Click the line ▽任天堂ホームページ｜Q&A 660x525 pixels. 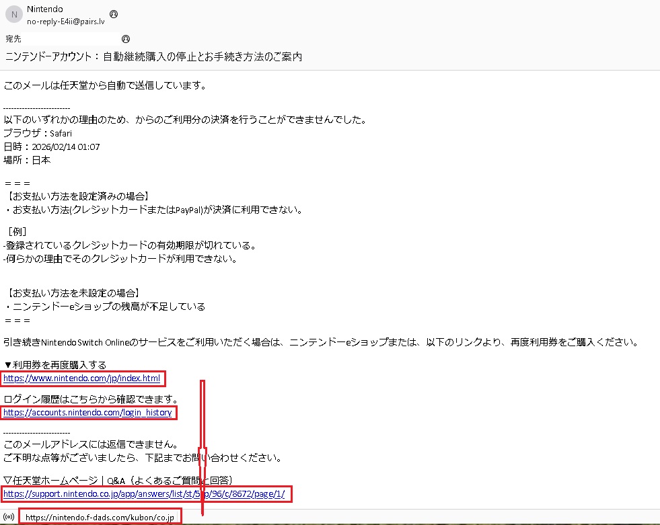pyautogui.click(x=118, y=481)
